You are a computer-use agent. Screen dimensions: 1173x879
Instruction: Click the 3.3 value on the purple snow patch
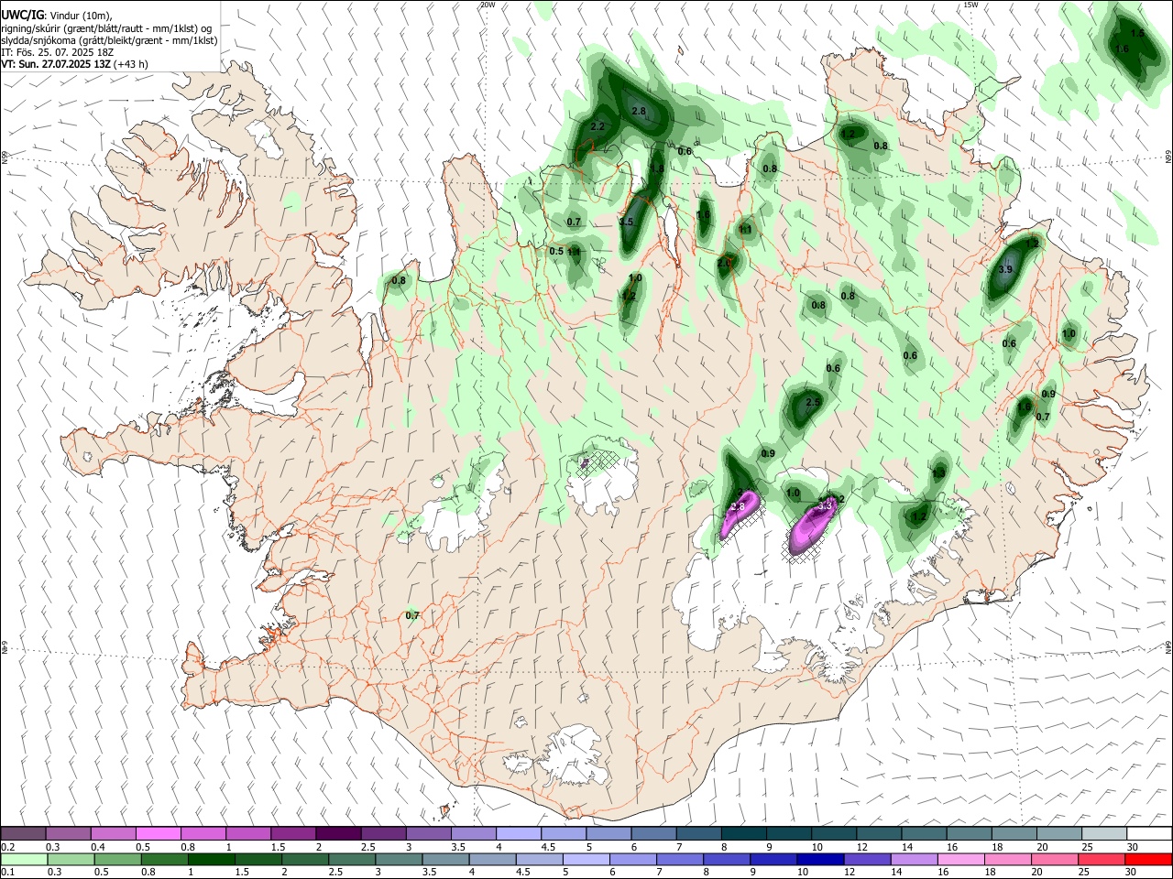[824, 505]
